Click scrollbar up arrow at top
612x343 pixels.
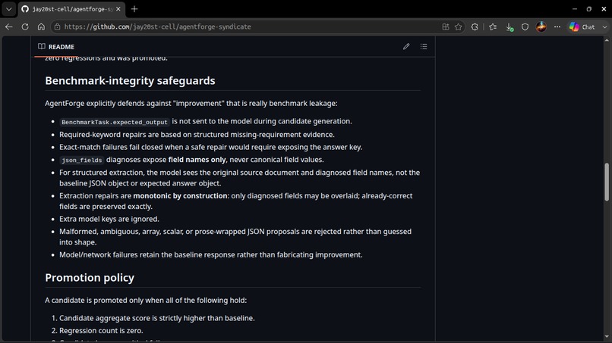(x=607, y=40)
